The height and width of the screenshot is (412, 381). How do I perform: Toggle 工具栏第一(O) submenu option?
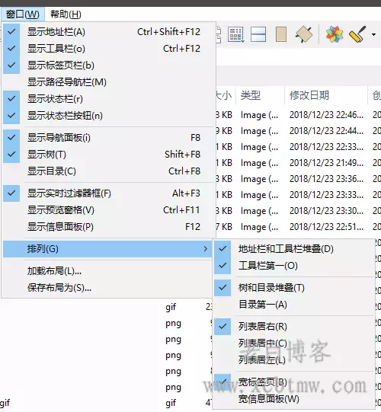(x=294, y=266)
